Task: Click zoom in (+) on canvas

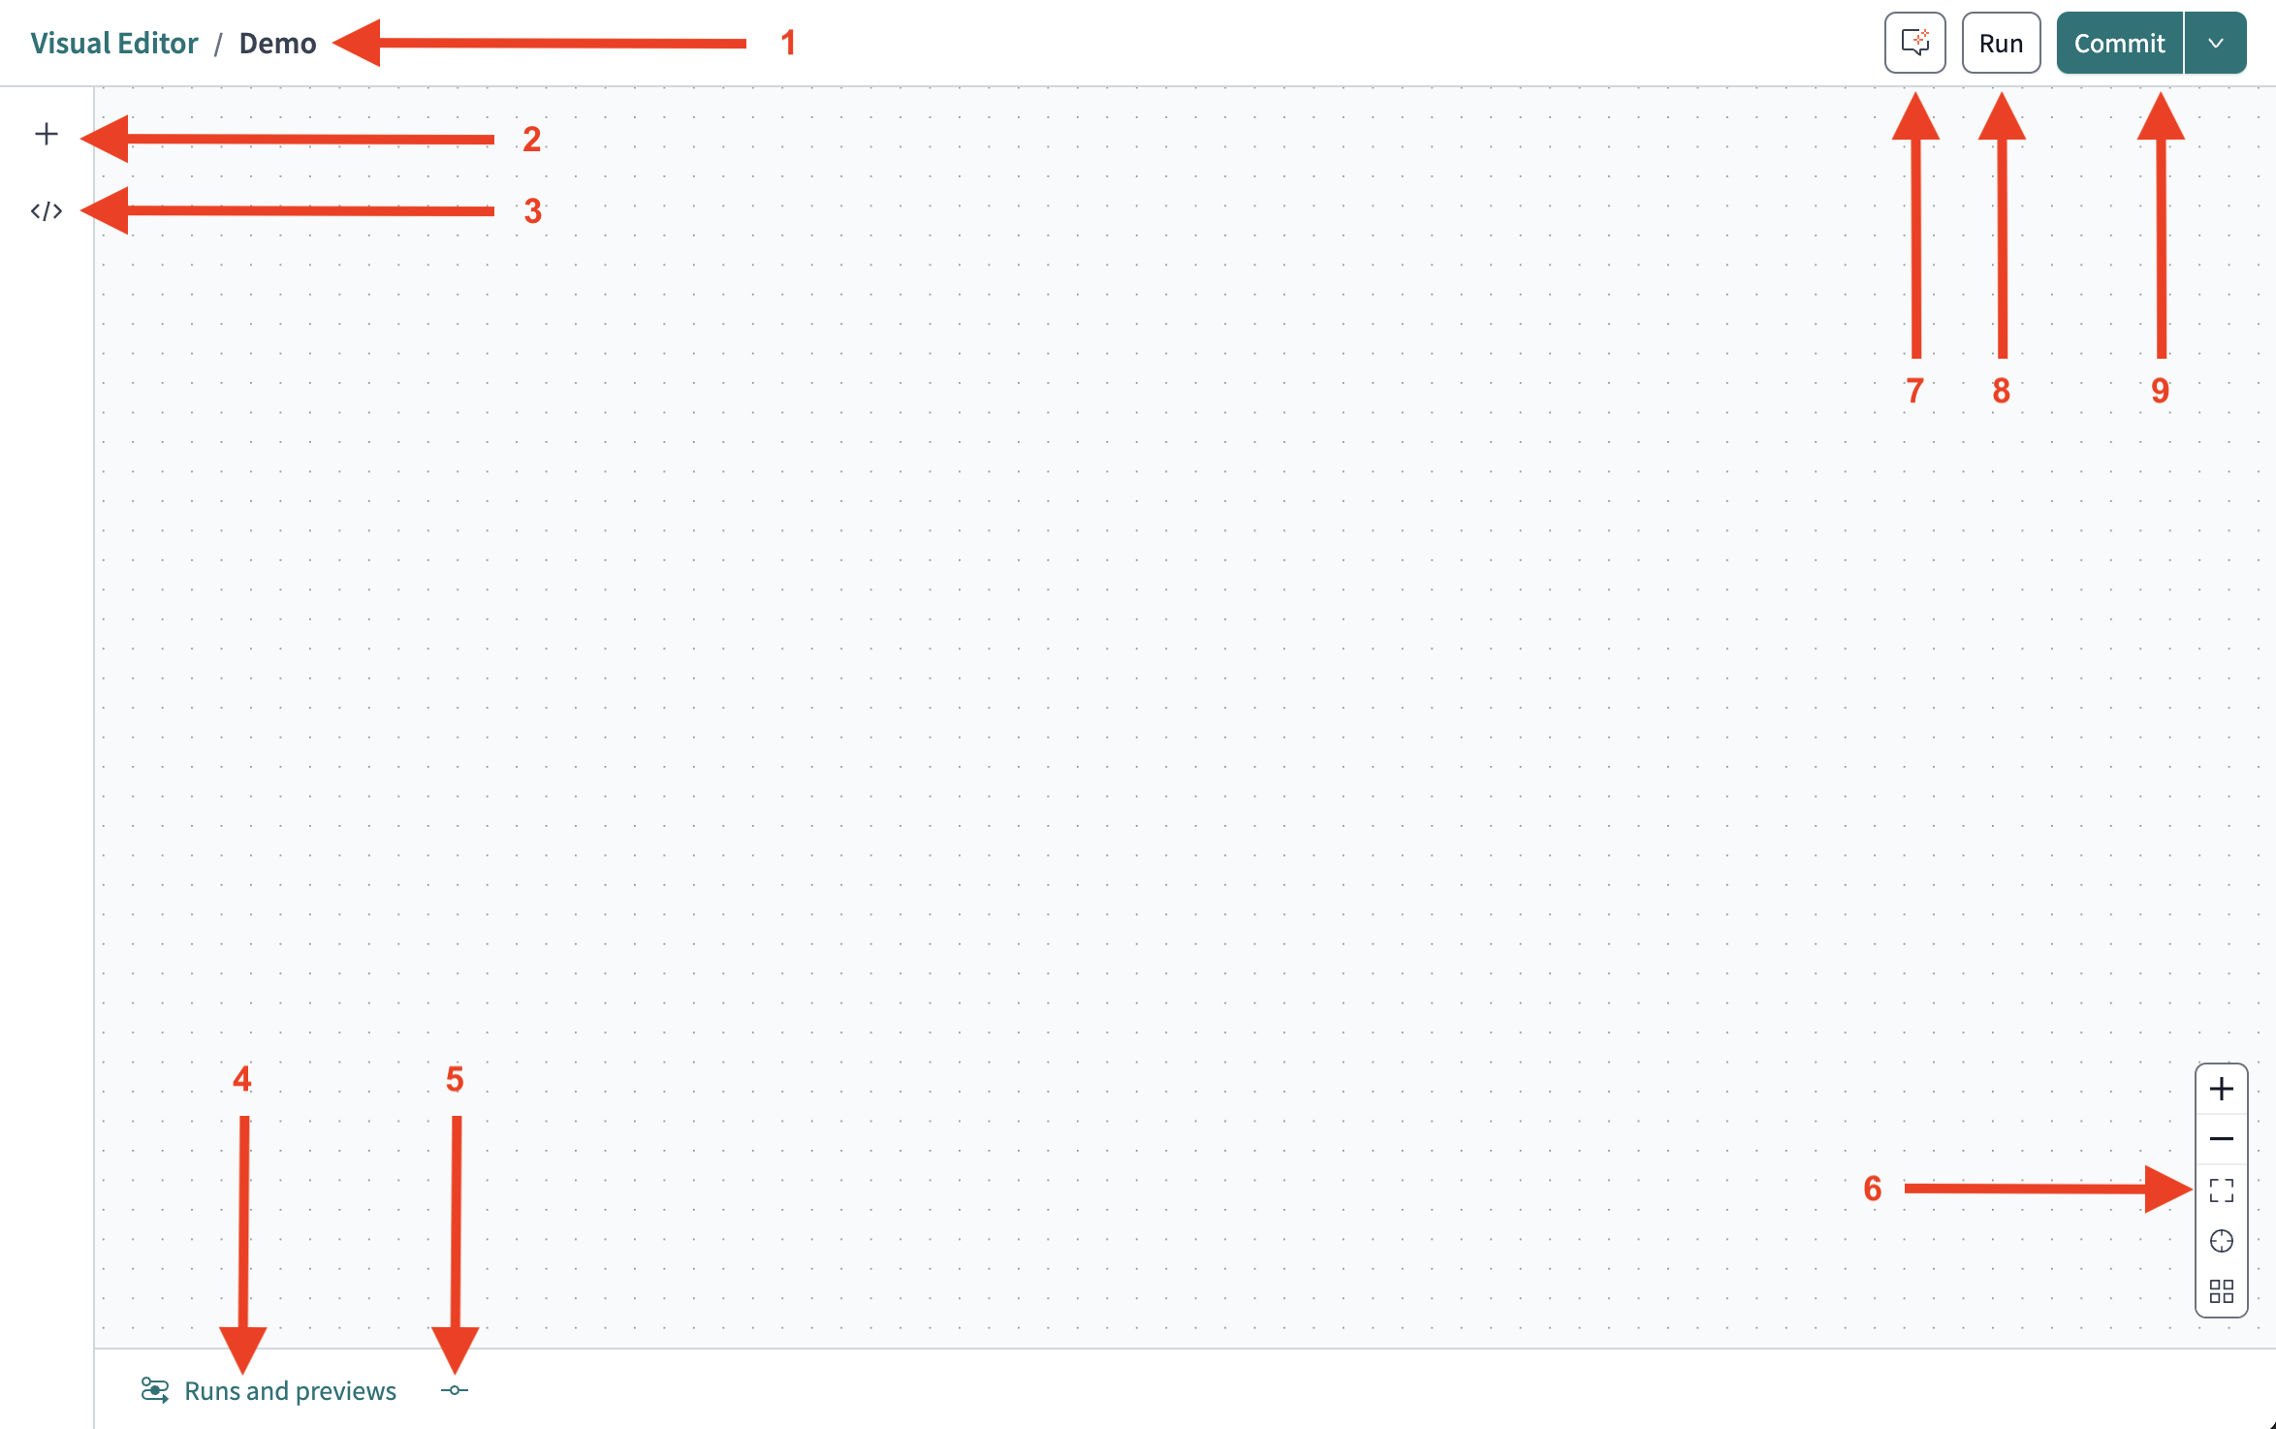Action: [2220, 1087]
